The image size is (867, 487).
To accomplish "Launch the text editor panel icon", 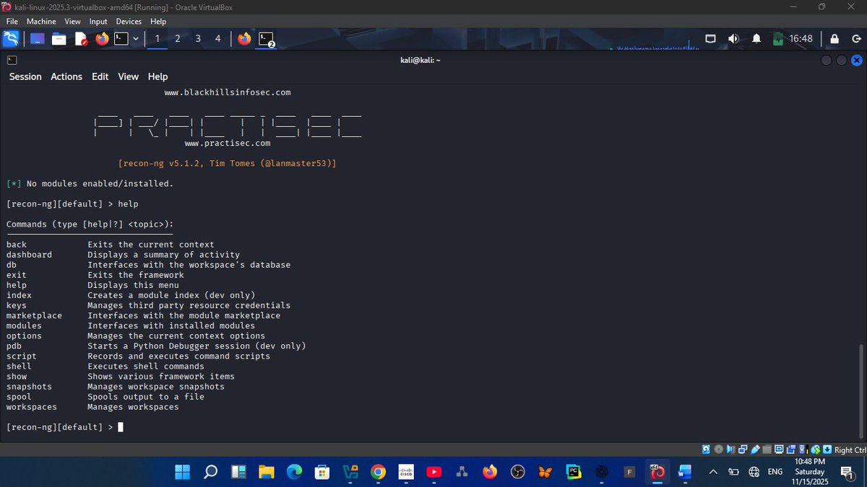I will pyautogui.click(x=80, y=39).
